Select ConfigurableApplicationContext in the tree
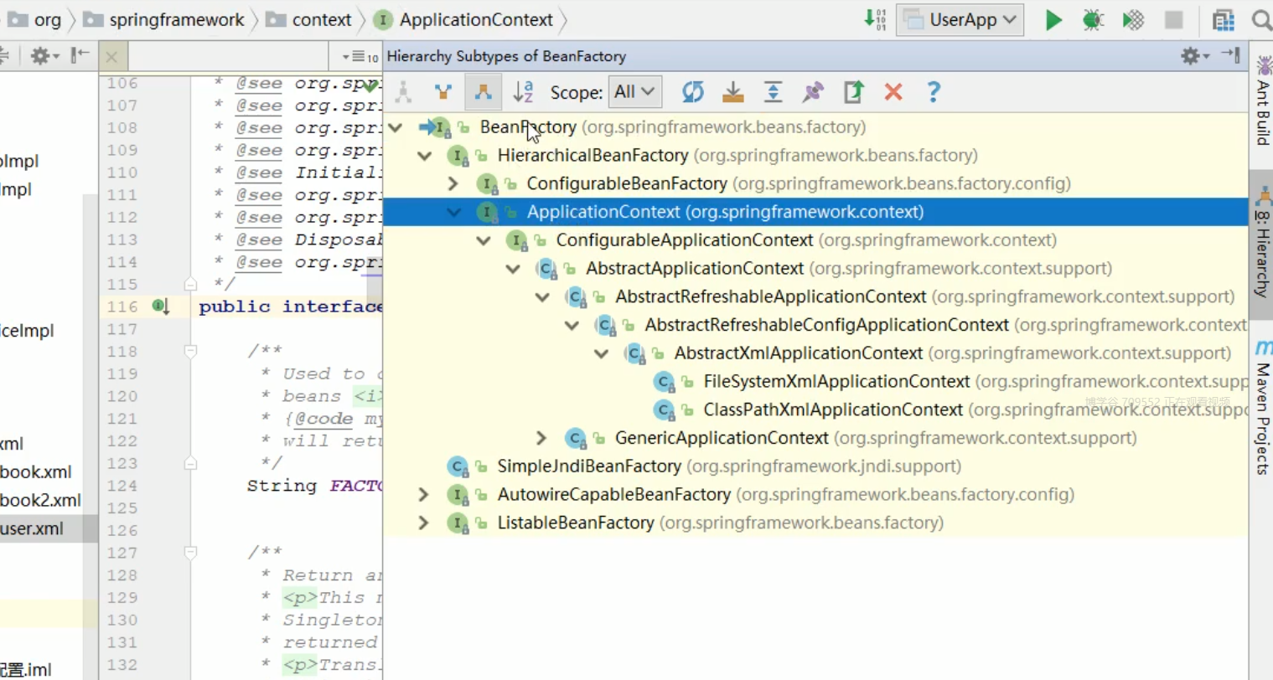 (x=685, y=240)
